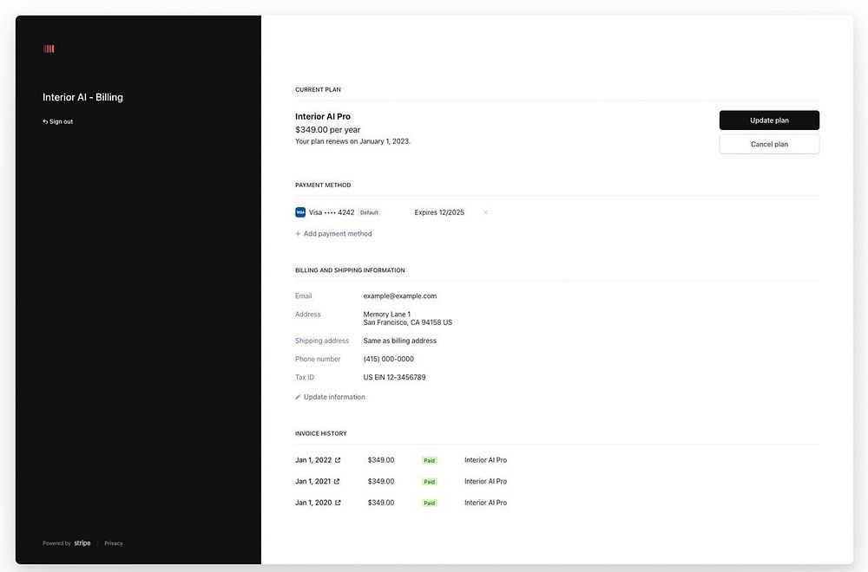Open Jan 1, 2020 invoice external link icon

(x=338, y=503)
